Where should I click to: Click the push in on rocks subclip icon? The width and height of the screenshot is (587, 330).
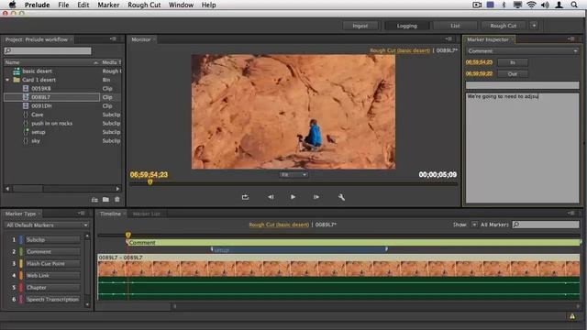pyautogui.click(x=26, y=123)
